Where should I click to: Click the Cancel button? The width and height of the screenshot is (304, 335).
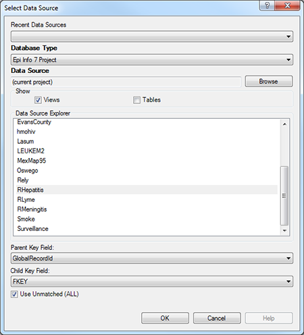point(217,318)
